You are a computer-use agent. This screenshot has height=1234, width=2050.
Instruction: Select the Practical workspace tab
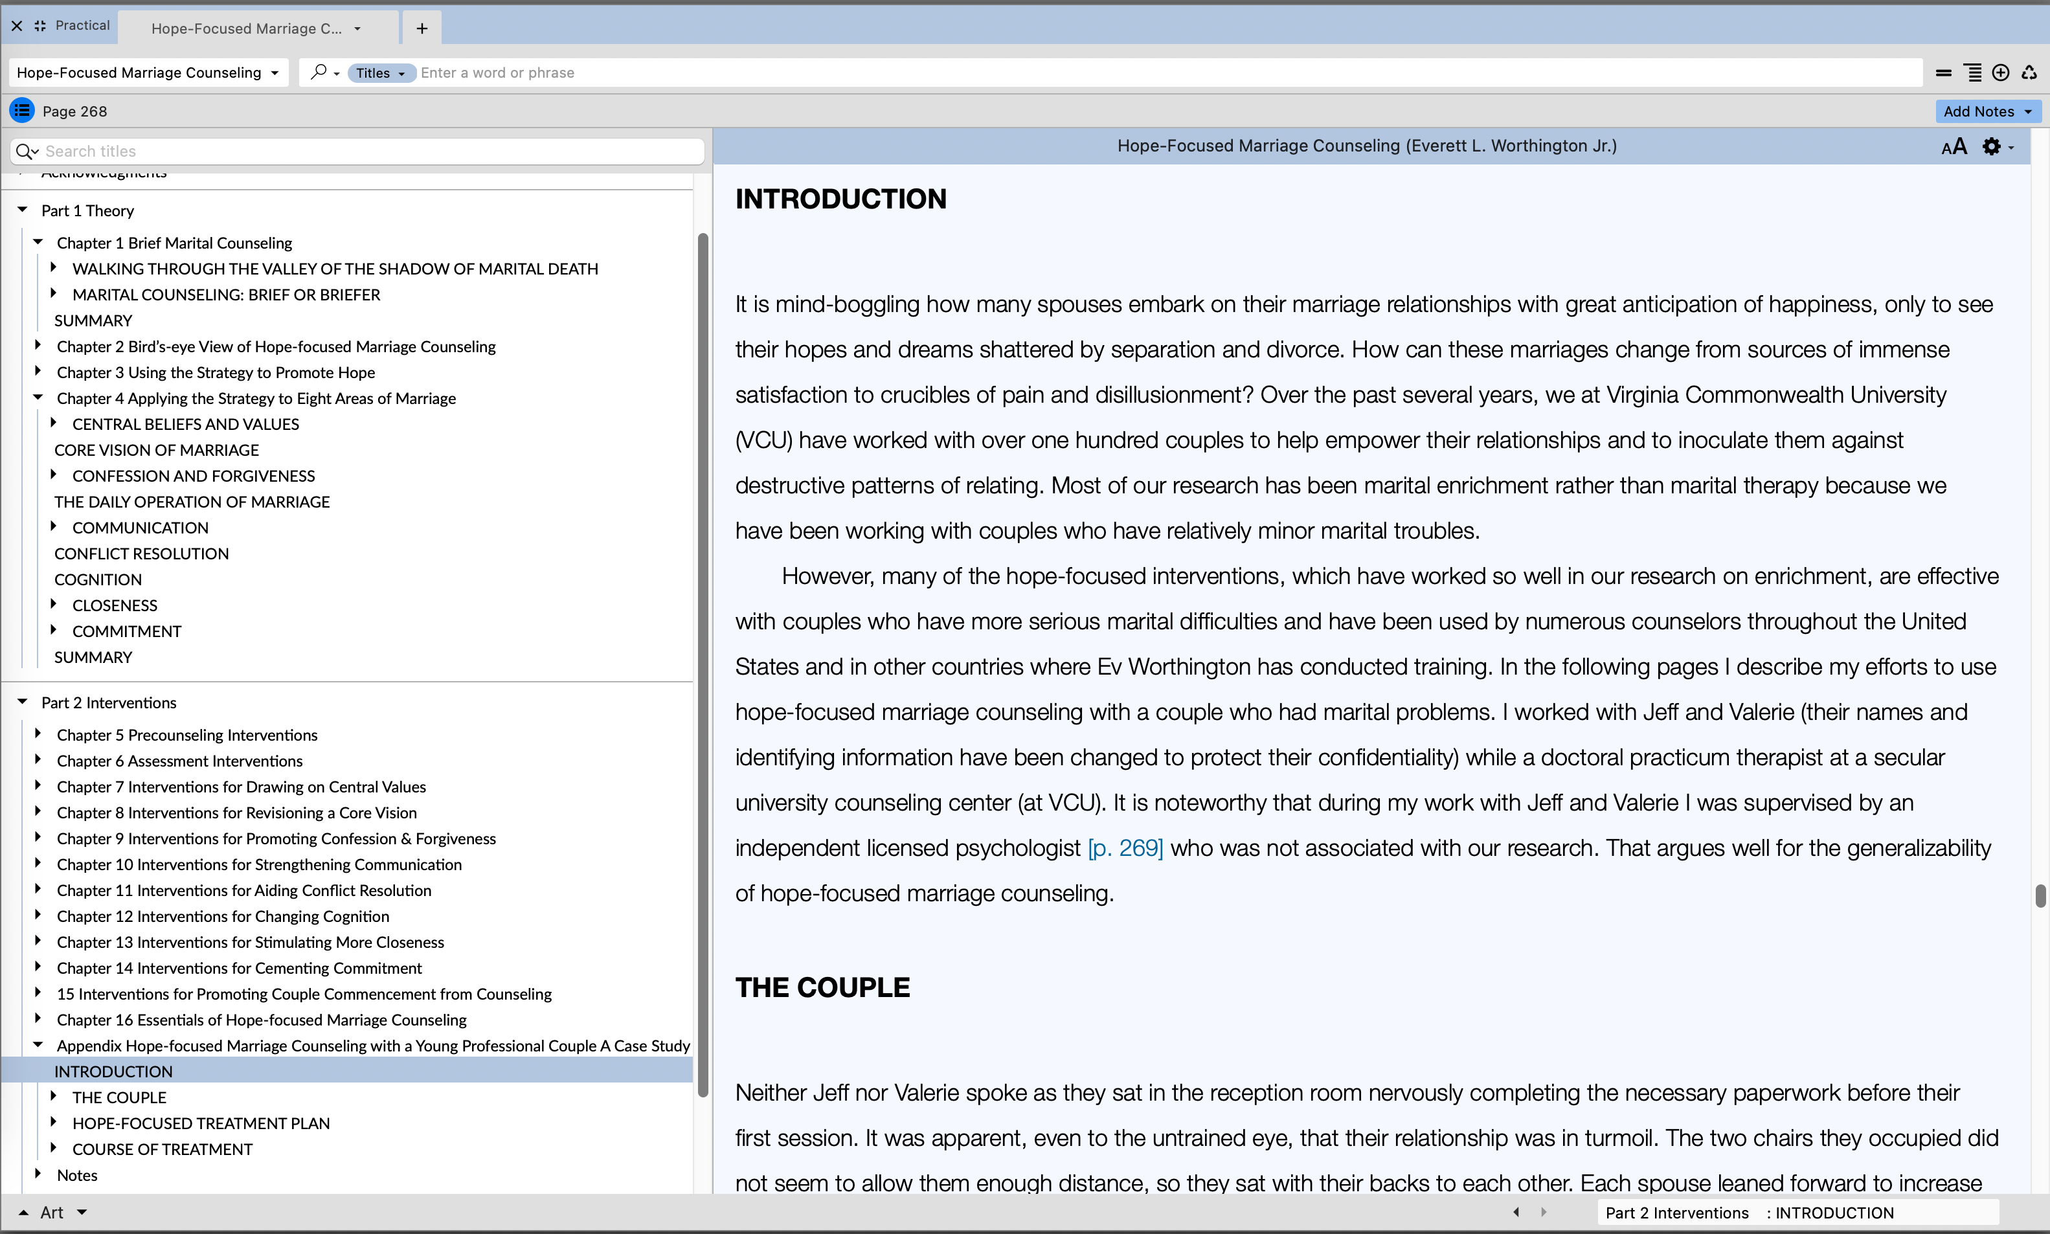tap(82, 26)
